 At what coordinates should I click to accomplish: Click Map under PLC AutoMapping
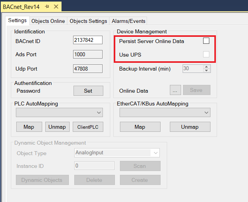pyautogui.click(x=29, y=127)
